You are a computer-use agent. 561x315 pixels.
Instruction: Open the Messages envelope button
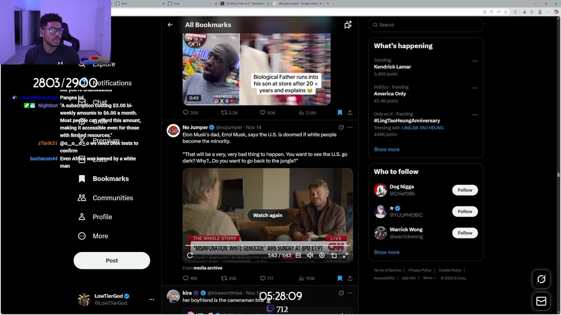click(541, 301)
